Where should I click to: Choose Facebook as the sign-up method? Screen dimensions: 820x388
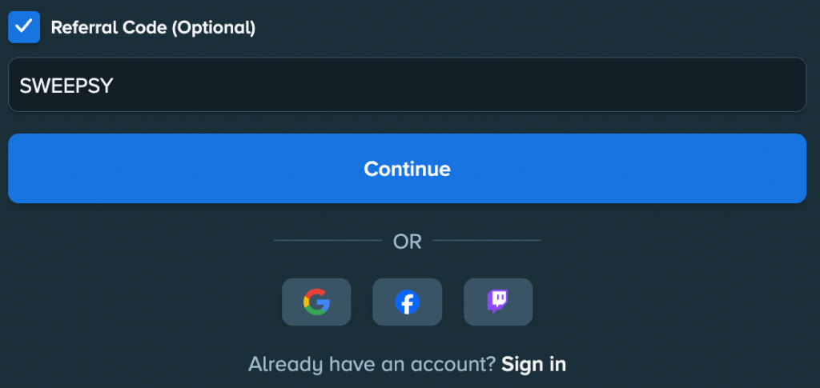tap(408, 302)
